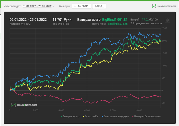Toggle the Выиграл всего legend series
This screenshot has width=179, height=126.
[x=70, y=116]
